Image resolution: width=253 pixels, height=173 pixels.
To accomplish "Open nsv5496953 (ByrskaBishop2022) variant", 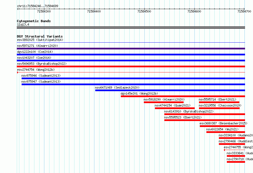I will (42, 64).
